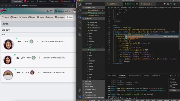
Task: Click sender avatar on the 90 re gift card
Action: [8, 75]
